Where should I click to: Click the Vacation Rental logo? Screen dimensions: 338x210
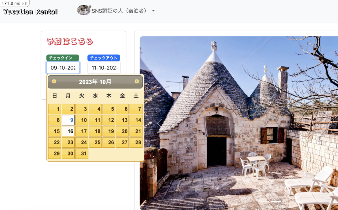click(30, 12)
